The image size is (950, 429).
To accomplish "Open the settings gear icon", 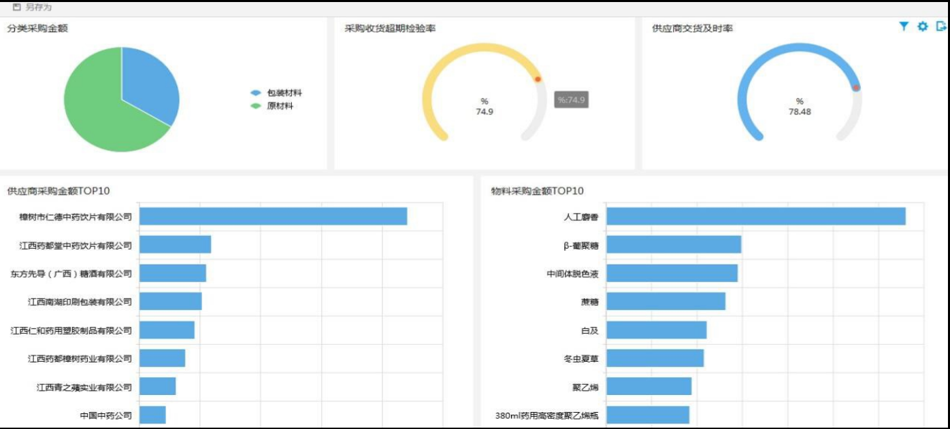I will 923,27.
